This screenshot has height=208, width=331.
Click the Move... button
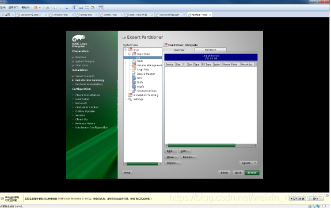(172, 157)
